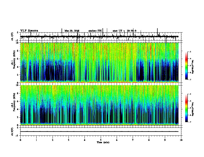Click the "station=ITK" header label
The image size is (204, 157).
coord(95,31)
